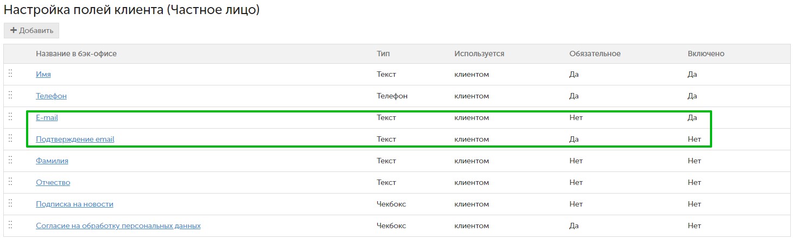Screen dimensions: 793x239
Task: Open the Телефон field settings
Action: point(51,96)
